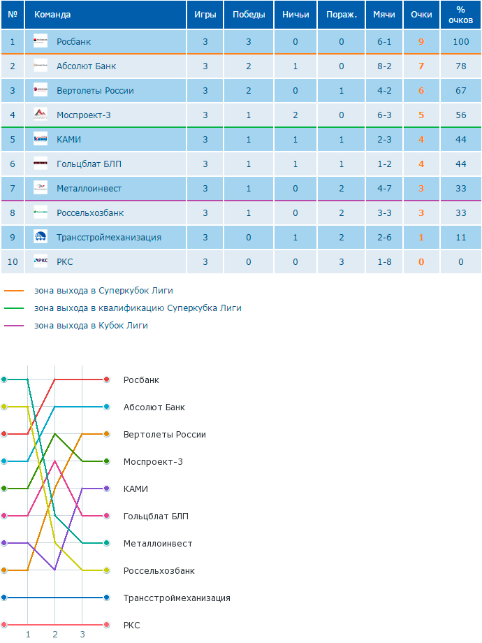Click round 1 on the chart axis
This screenshot has width=482, height=643.
point(28,635)
